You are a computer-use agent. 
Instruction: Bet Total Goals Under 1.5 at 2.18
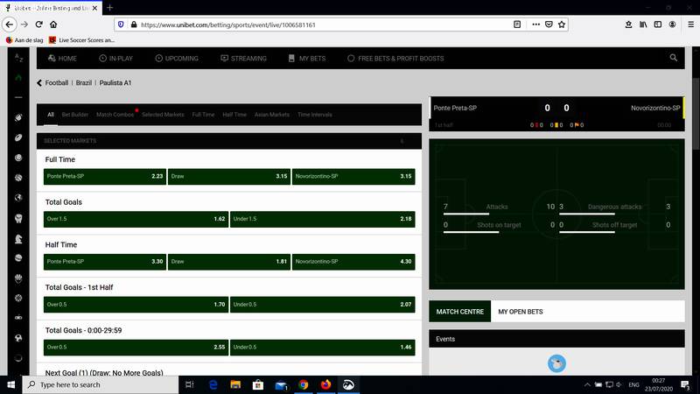point(323,219)
